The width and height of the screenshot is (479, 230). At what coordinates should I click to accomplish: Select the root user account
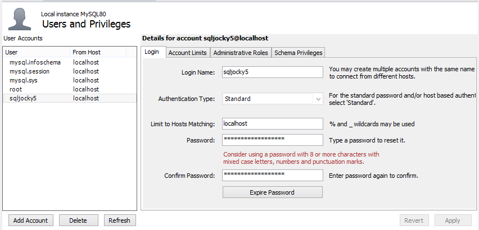click(70, 89)
